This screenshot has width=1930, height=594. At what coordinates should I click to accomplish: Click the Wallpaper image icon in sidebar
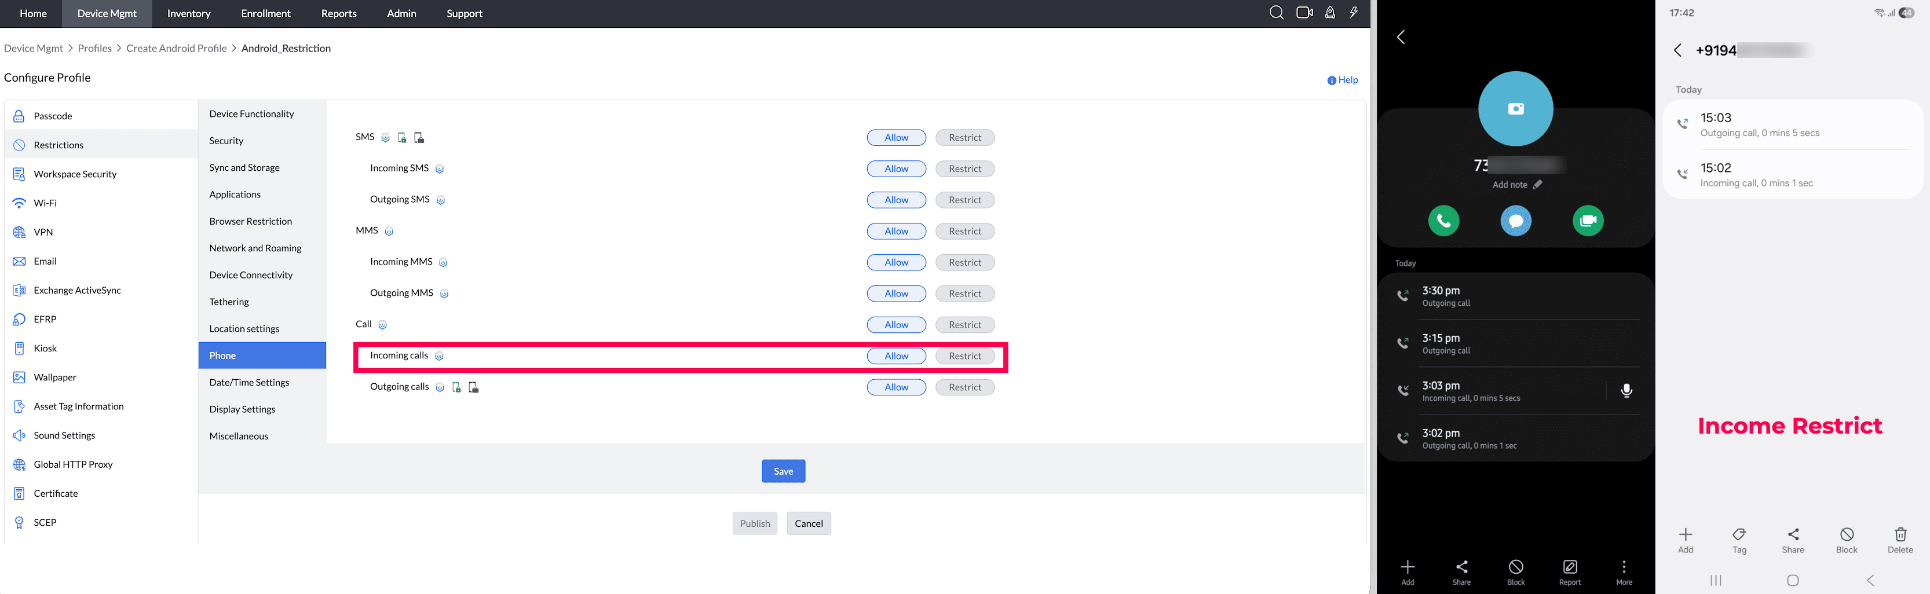20,377
